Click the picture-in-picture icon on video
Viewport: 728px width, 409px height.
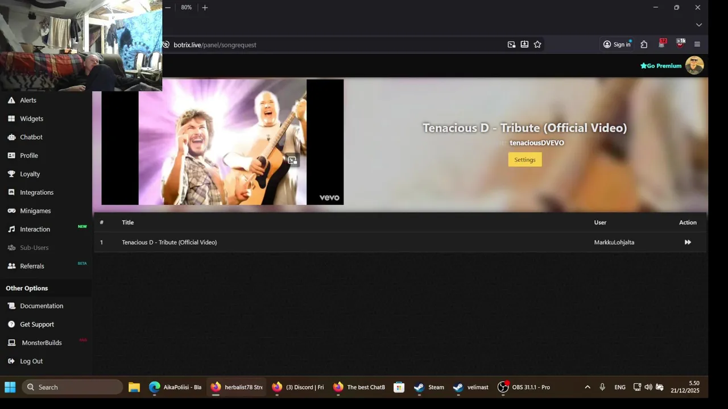coord(292,160)
